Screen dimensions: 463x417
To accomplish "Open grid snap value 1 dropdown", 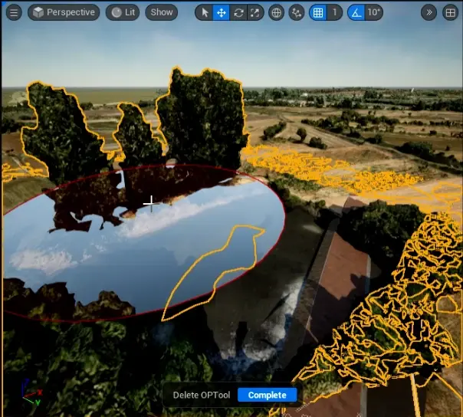I will (334, 12).
